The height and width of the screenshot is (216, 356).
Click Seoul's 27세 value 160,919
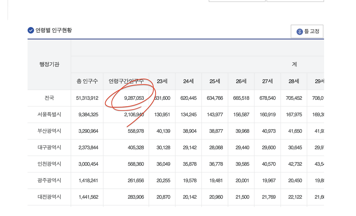coord(268,115)
